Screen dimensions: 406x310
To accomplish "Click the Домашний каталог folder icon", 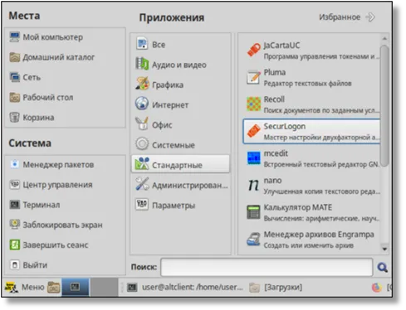I will [14, 57].
